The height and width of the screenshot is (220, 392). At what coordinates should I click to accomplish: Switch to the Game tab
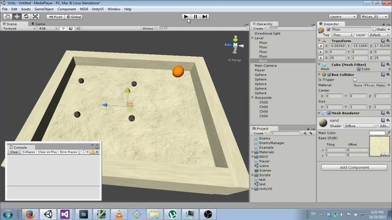pos(38,24)
